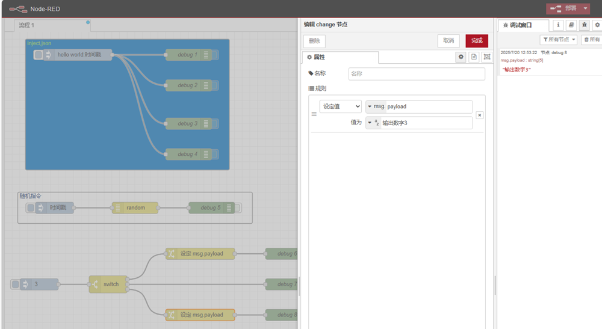Click the hello world inject arrow icon
The height and width of the screenshot is (329, 602).
[x=48, y=55]
